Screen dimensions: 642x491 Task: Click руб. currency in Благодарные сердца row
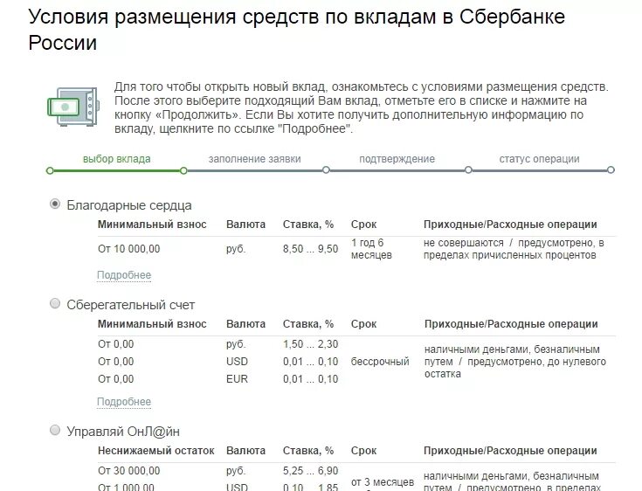click(236, 249)
